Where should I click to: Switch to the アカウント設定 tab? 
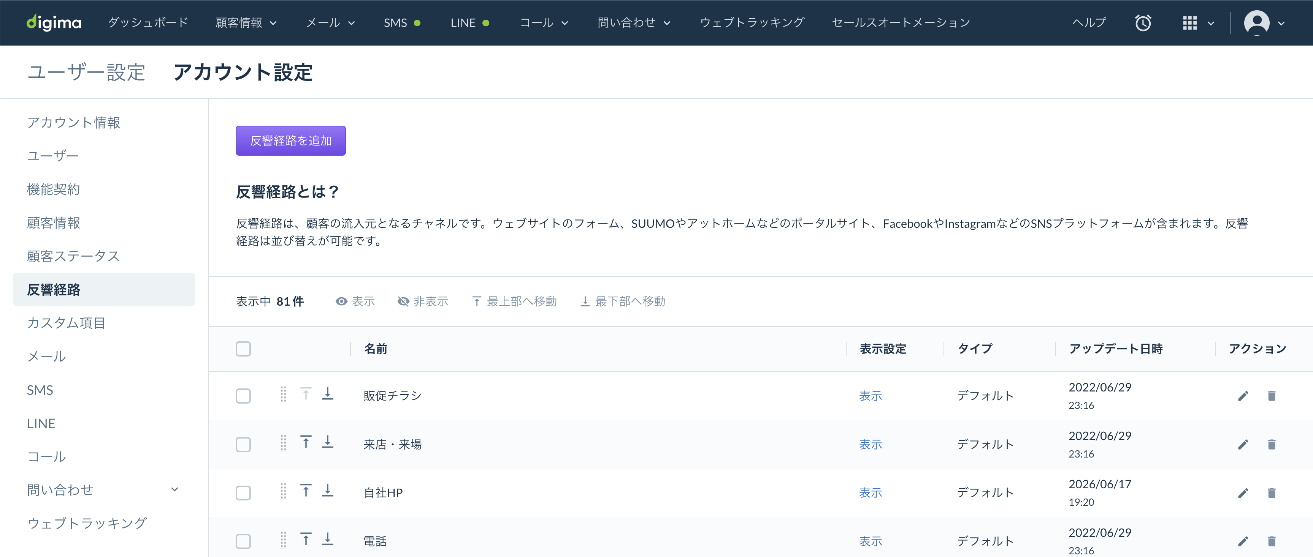coord(243,72)
